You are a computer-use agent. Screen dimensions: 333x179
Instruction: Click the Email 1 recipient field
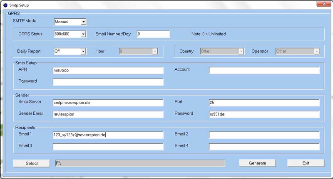pyautogui.click(x=108, y=135)
